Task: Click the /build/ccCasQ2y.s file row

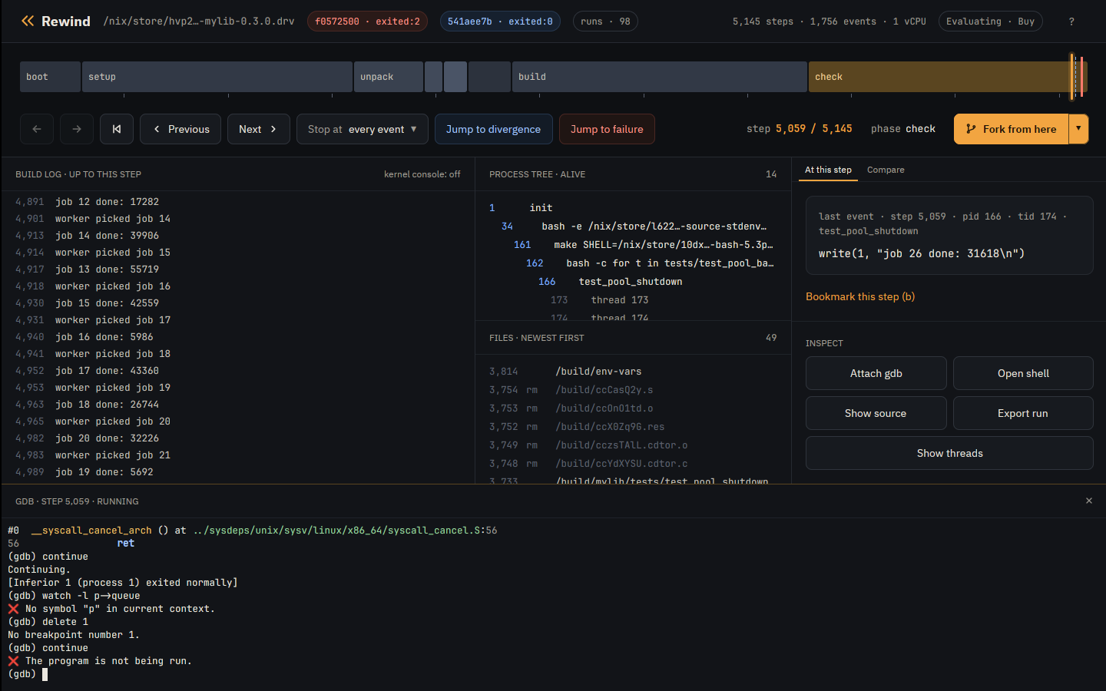Action: point(633,390)
